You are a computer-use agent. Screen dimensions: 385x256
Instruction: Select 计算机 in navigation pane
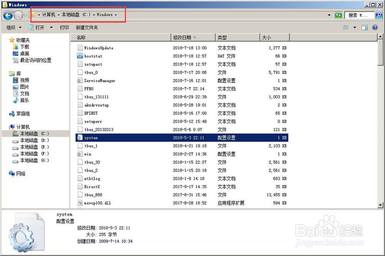(x=20, y=127)
